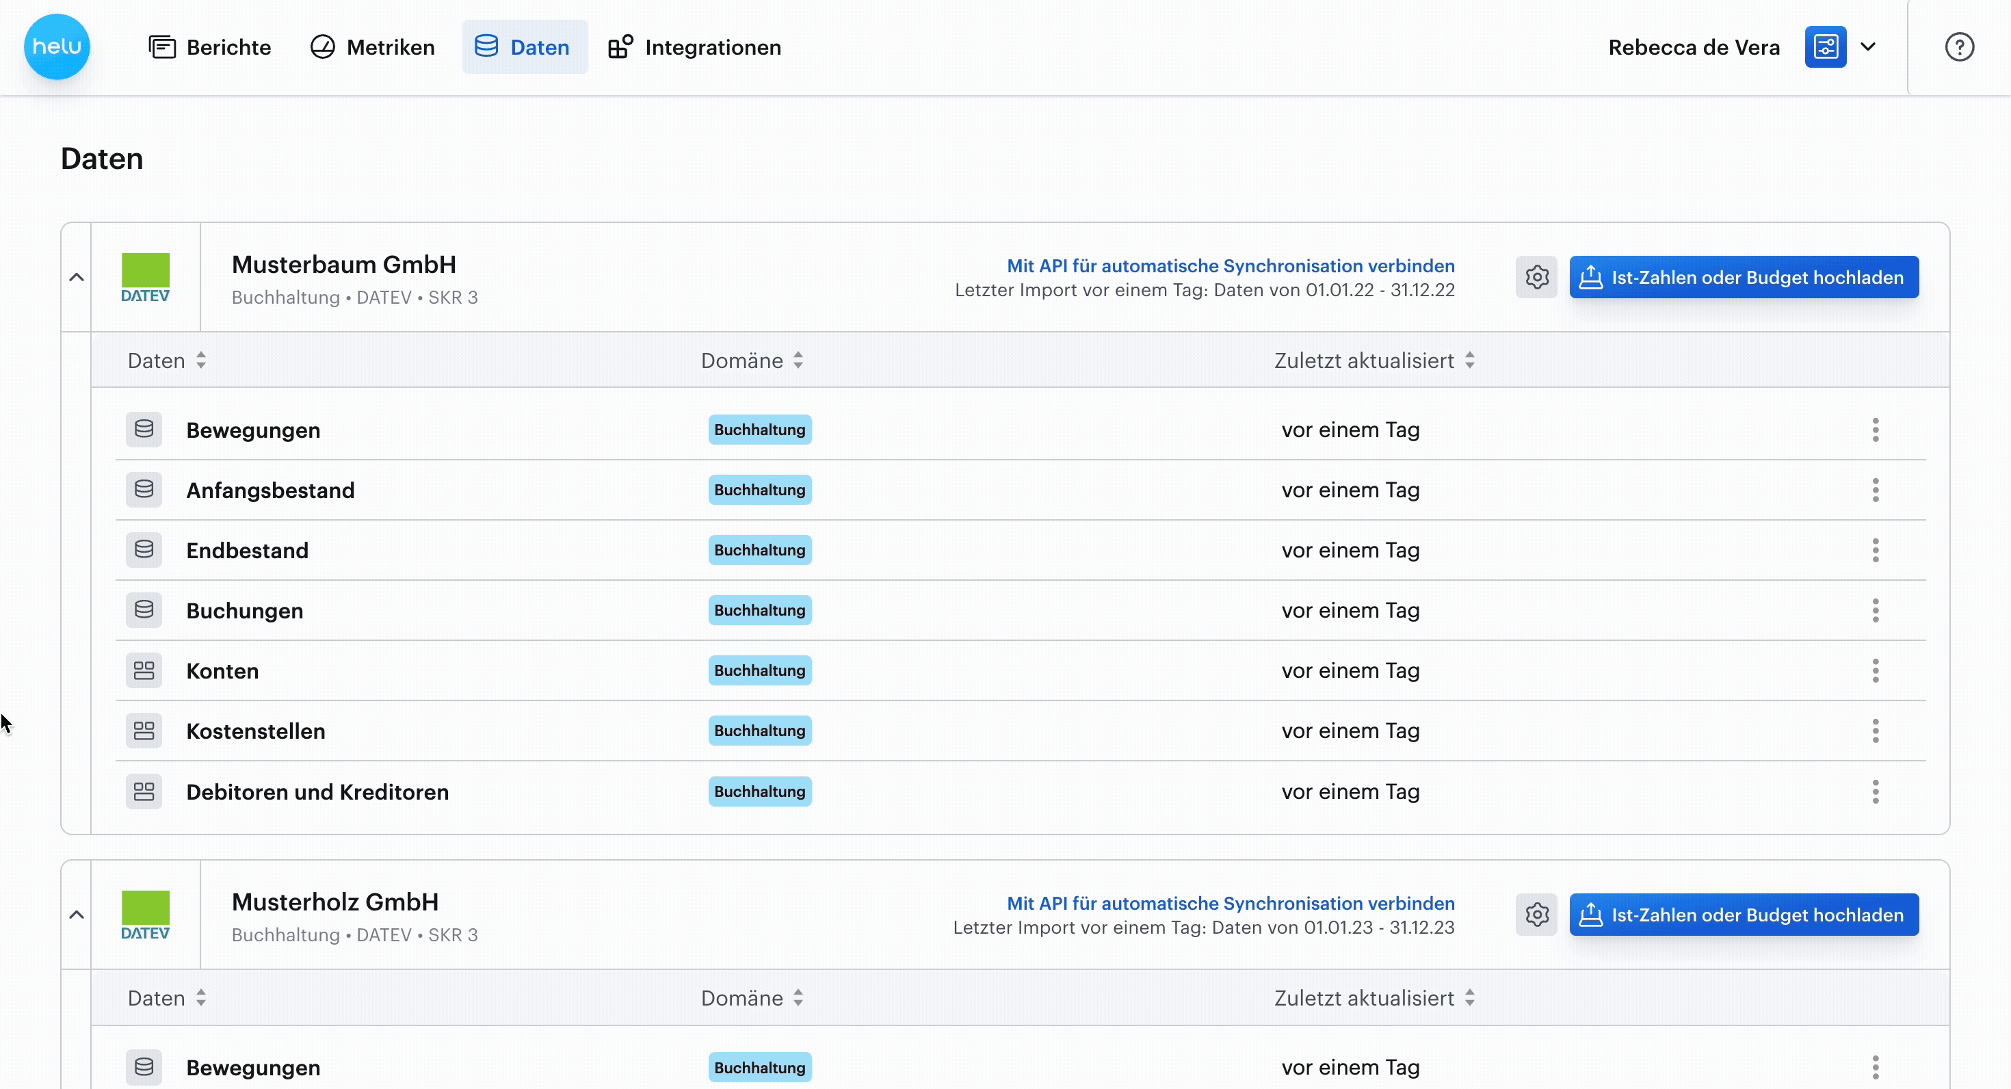Open the help question mark icon
Screen dimensions: 2011x1089
[x=1960, y=47]
